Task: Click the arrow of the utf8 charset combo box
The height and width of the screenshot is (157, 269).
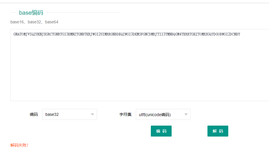Action: (x=186, y=114)
